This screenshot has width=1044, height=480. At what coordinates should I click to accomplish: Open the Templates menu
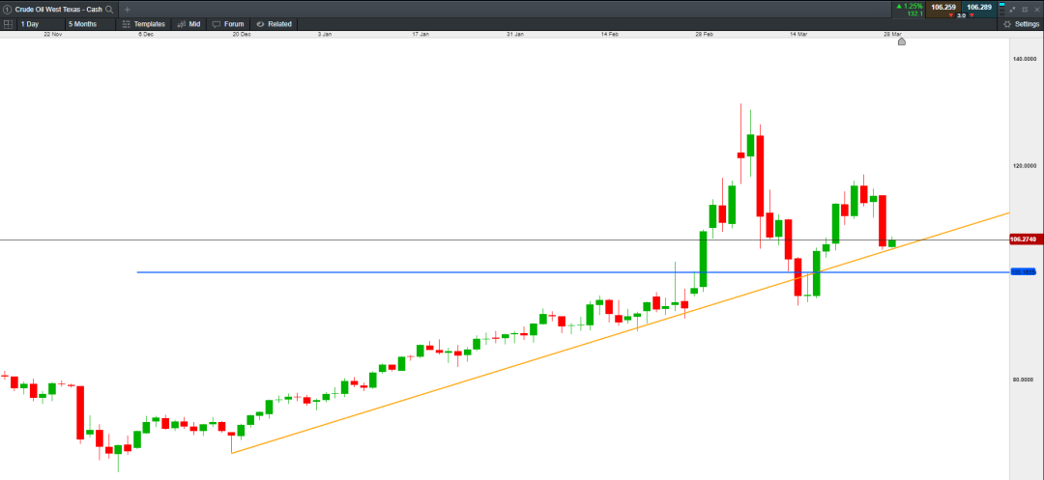coord(144,24)
